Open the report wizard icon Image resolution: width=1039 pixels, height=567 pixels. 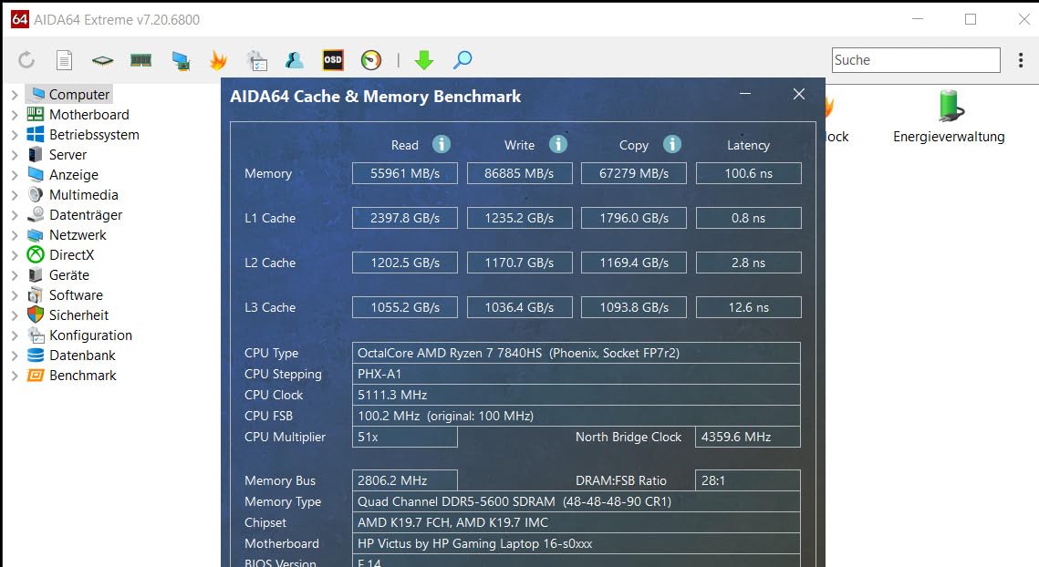[x=256, y=60]
